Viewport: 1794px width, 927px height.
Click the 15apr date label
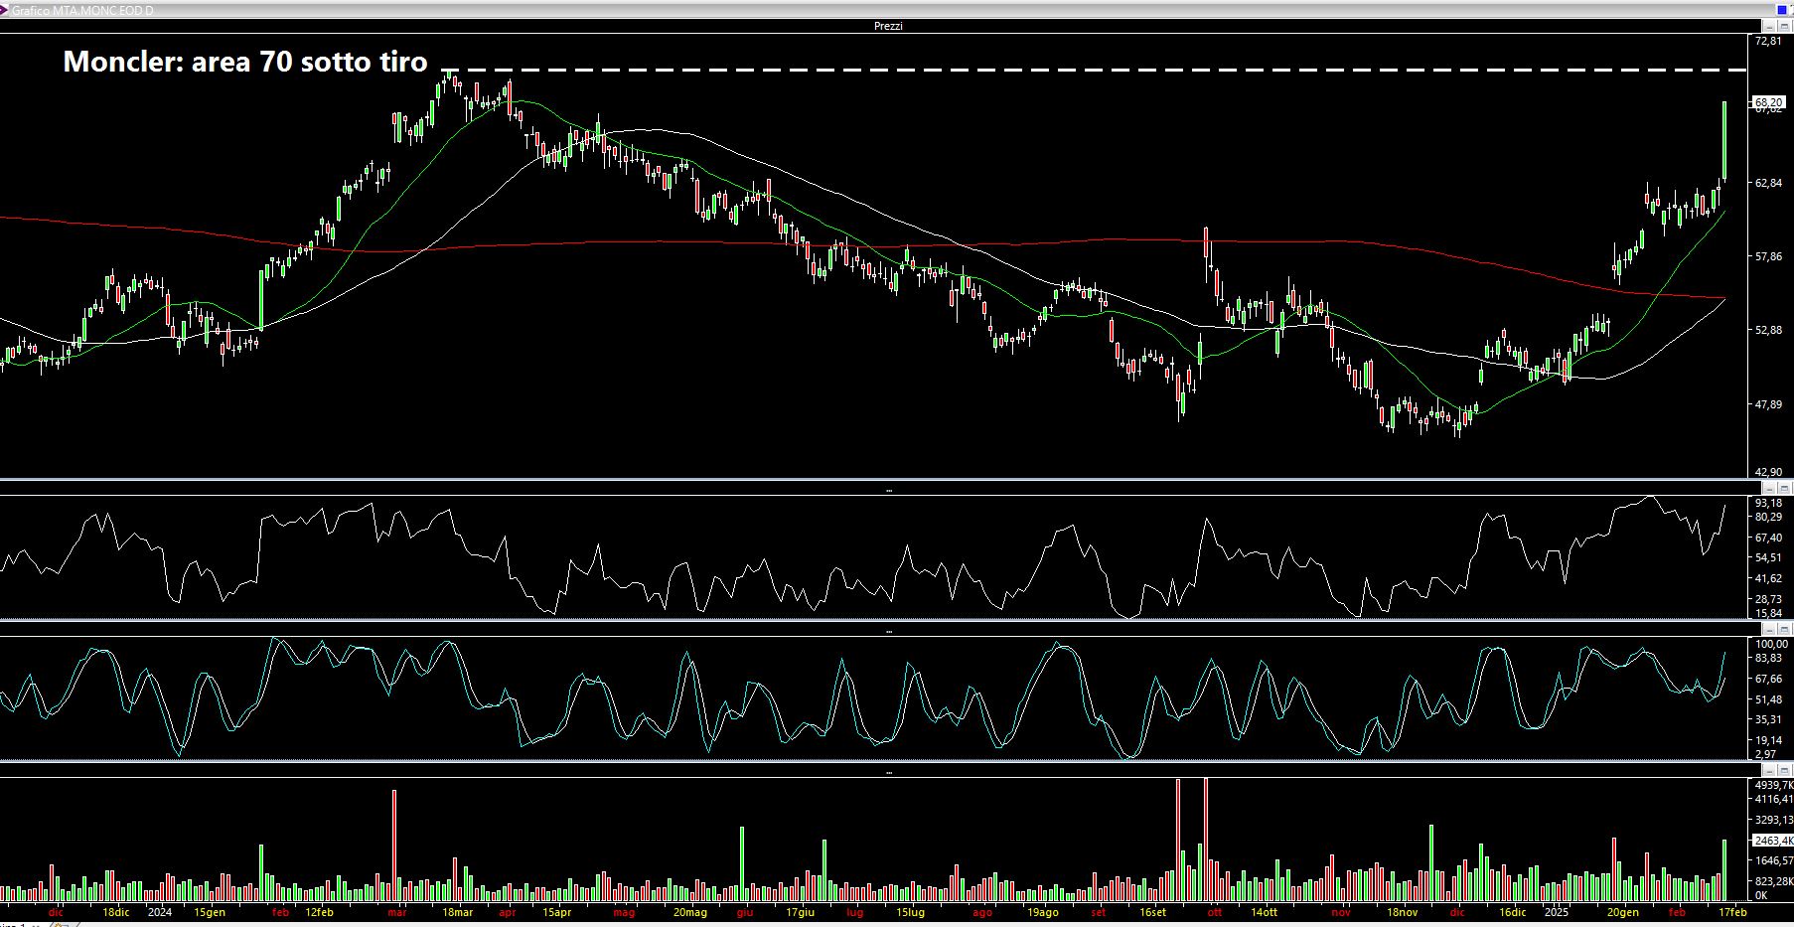[556, 912]
